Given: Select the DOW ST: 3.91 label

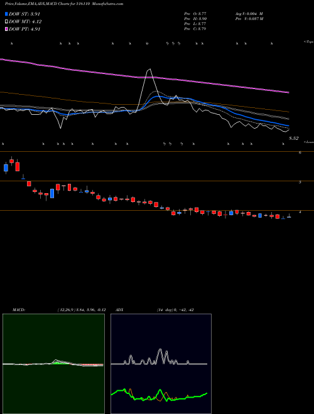Looking at the screenshot, I should click(x=24, y=14).
